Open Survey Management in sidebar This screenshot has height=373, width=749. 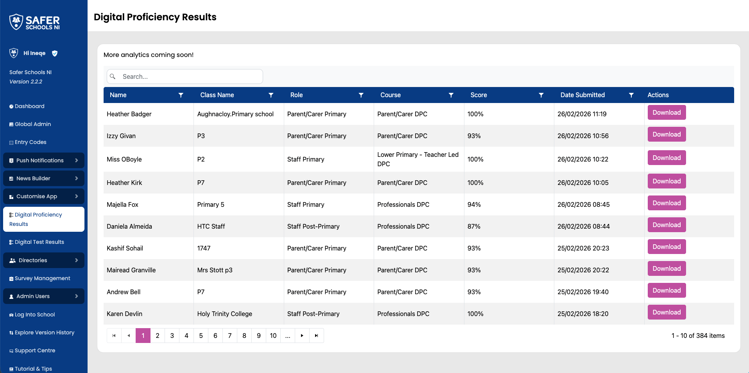42,278
